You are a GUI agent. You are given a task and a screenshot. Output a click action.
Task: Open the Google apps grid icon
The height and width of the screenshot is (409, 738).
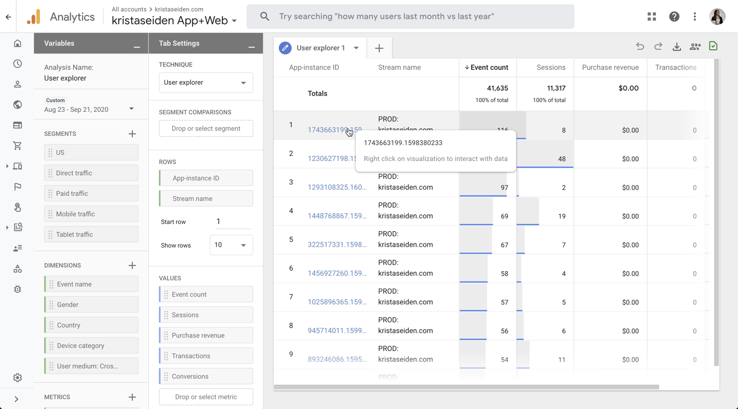[x=651, y=16]
